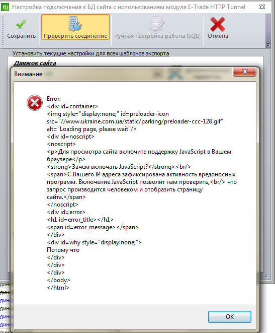Screen dimensions: 275x333
Task: Click the red error icon in the dialog
Action: pyautogui.click(x=35, y=103)
